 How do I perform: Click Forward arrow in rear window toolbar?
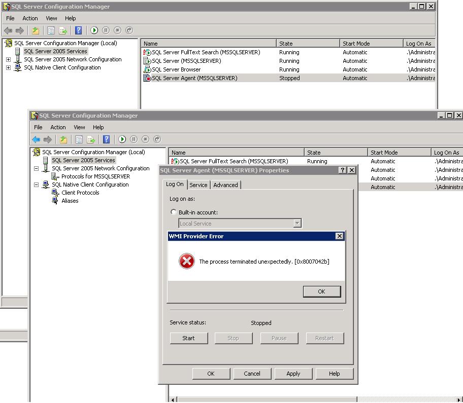click(19, 30)
